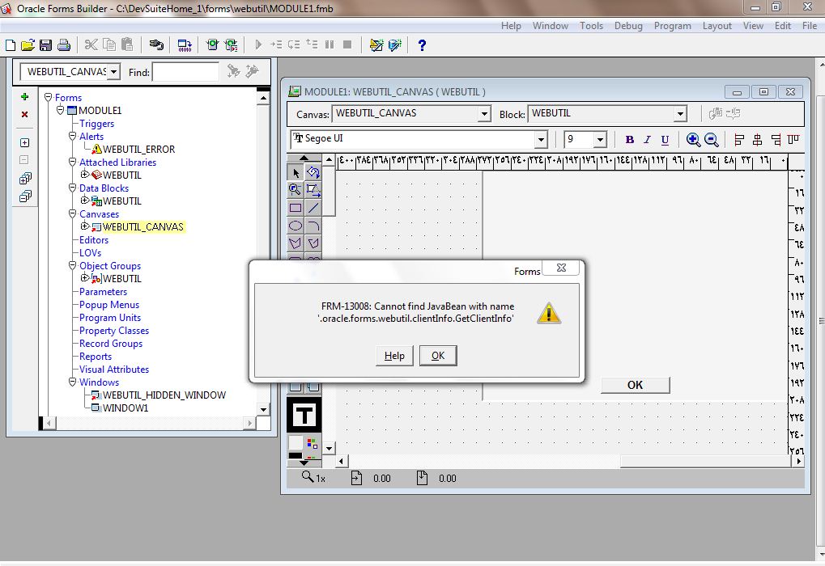Toggle Bold text formatting

pos(629,140)
